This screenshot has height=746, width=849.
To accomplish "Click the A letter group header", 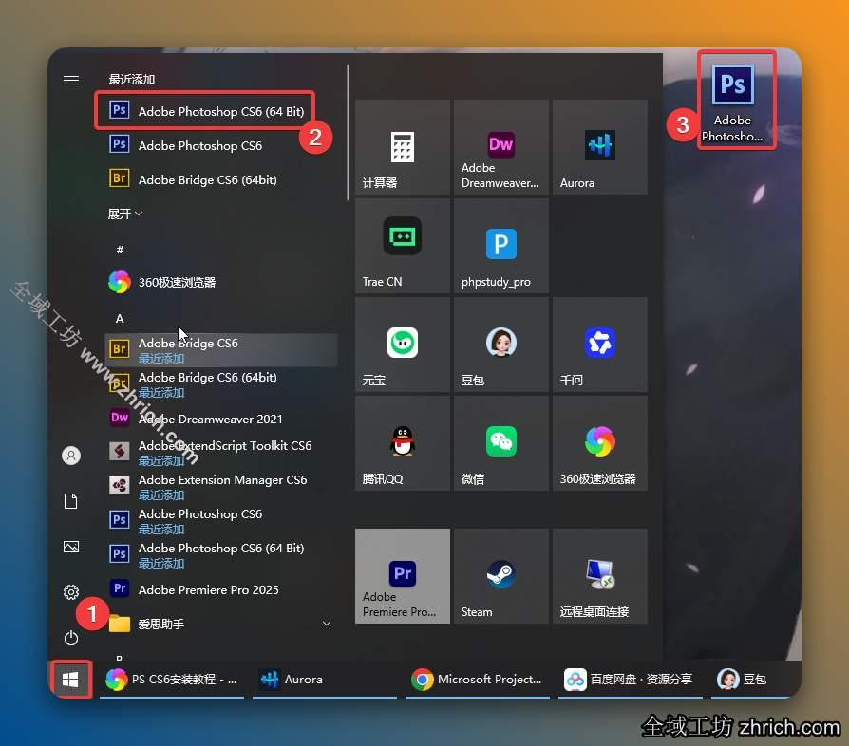I will [120, 319].
